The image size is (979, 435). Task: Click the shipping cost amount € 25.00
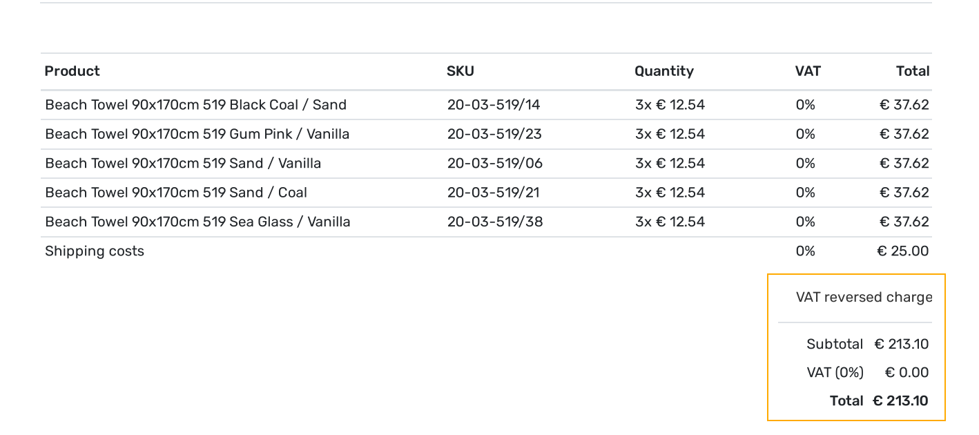click(903, 251)
